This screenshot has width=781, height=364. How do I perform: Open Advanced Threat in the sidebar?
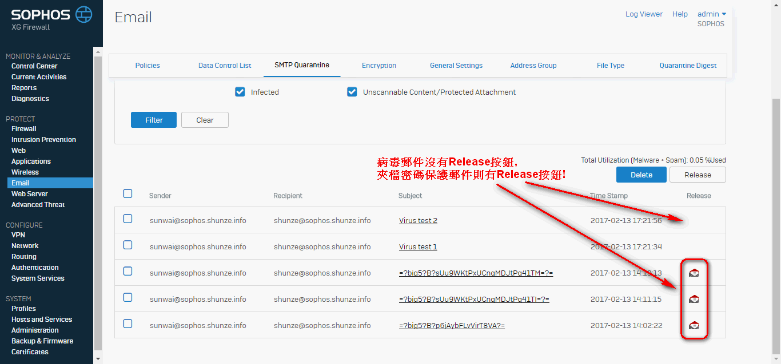click(38, 205)
